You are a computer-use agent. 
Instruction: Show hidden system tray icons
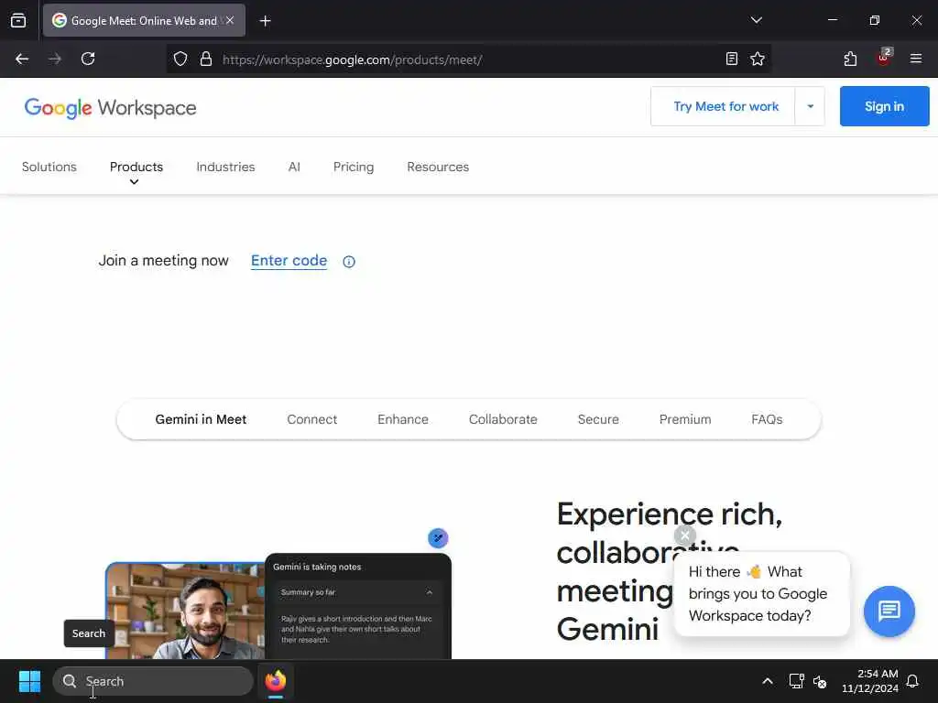pyautogui.click(x=768, y=681)
